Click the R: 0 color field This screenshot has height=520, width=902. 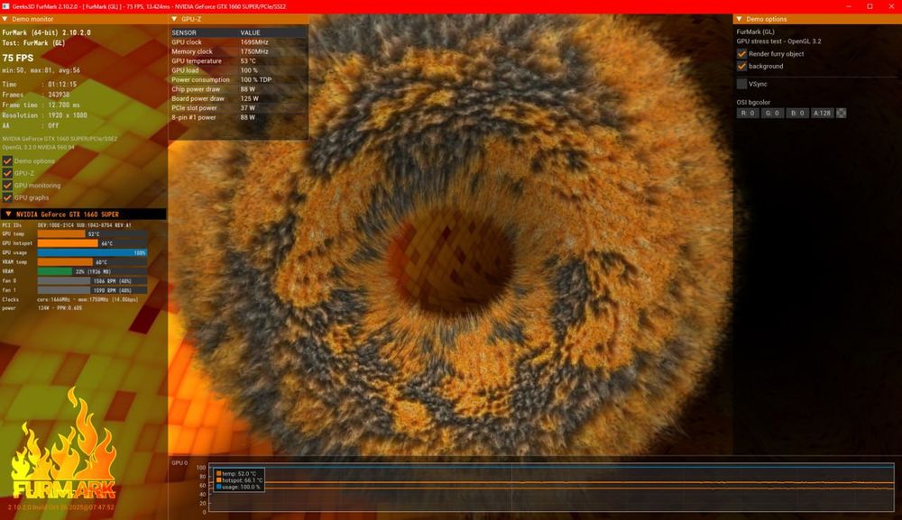(x=747, y=114)
